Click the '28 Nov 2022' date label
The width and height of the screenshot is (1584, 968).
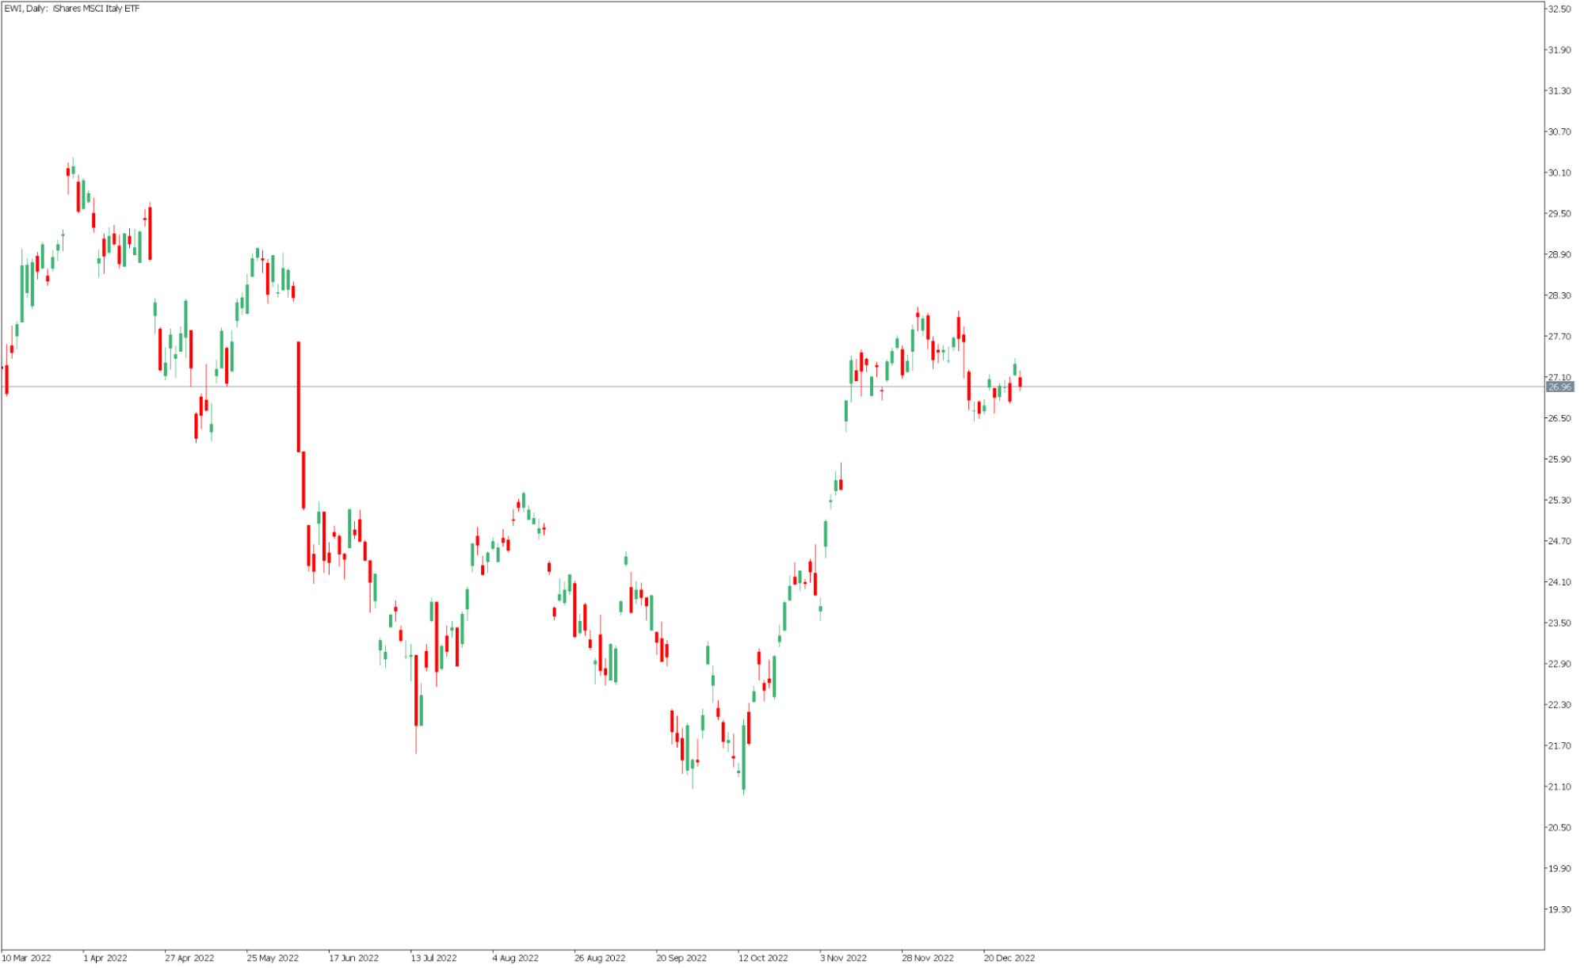click(928, 958)
